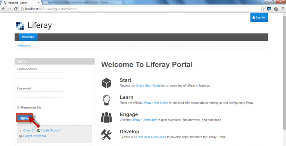Viewport: 286px width, 146px height.
Task: Click the OpenID icon
Action: pos(20,130)
